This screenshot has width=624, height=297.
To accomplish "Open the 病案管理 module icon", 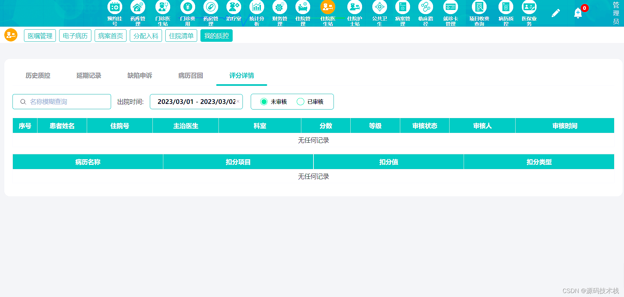I will [x=403, y=7].
